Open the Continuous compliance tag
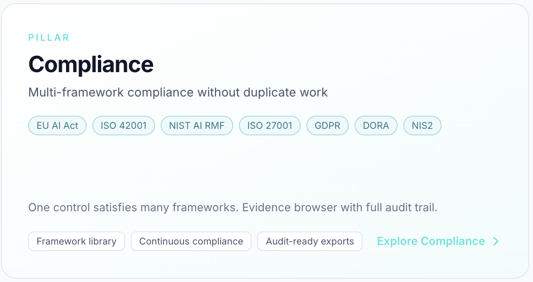The image size is (533, 282). [191, 241]
